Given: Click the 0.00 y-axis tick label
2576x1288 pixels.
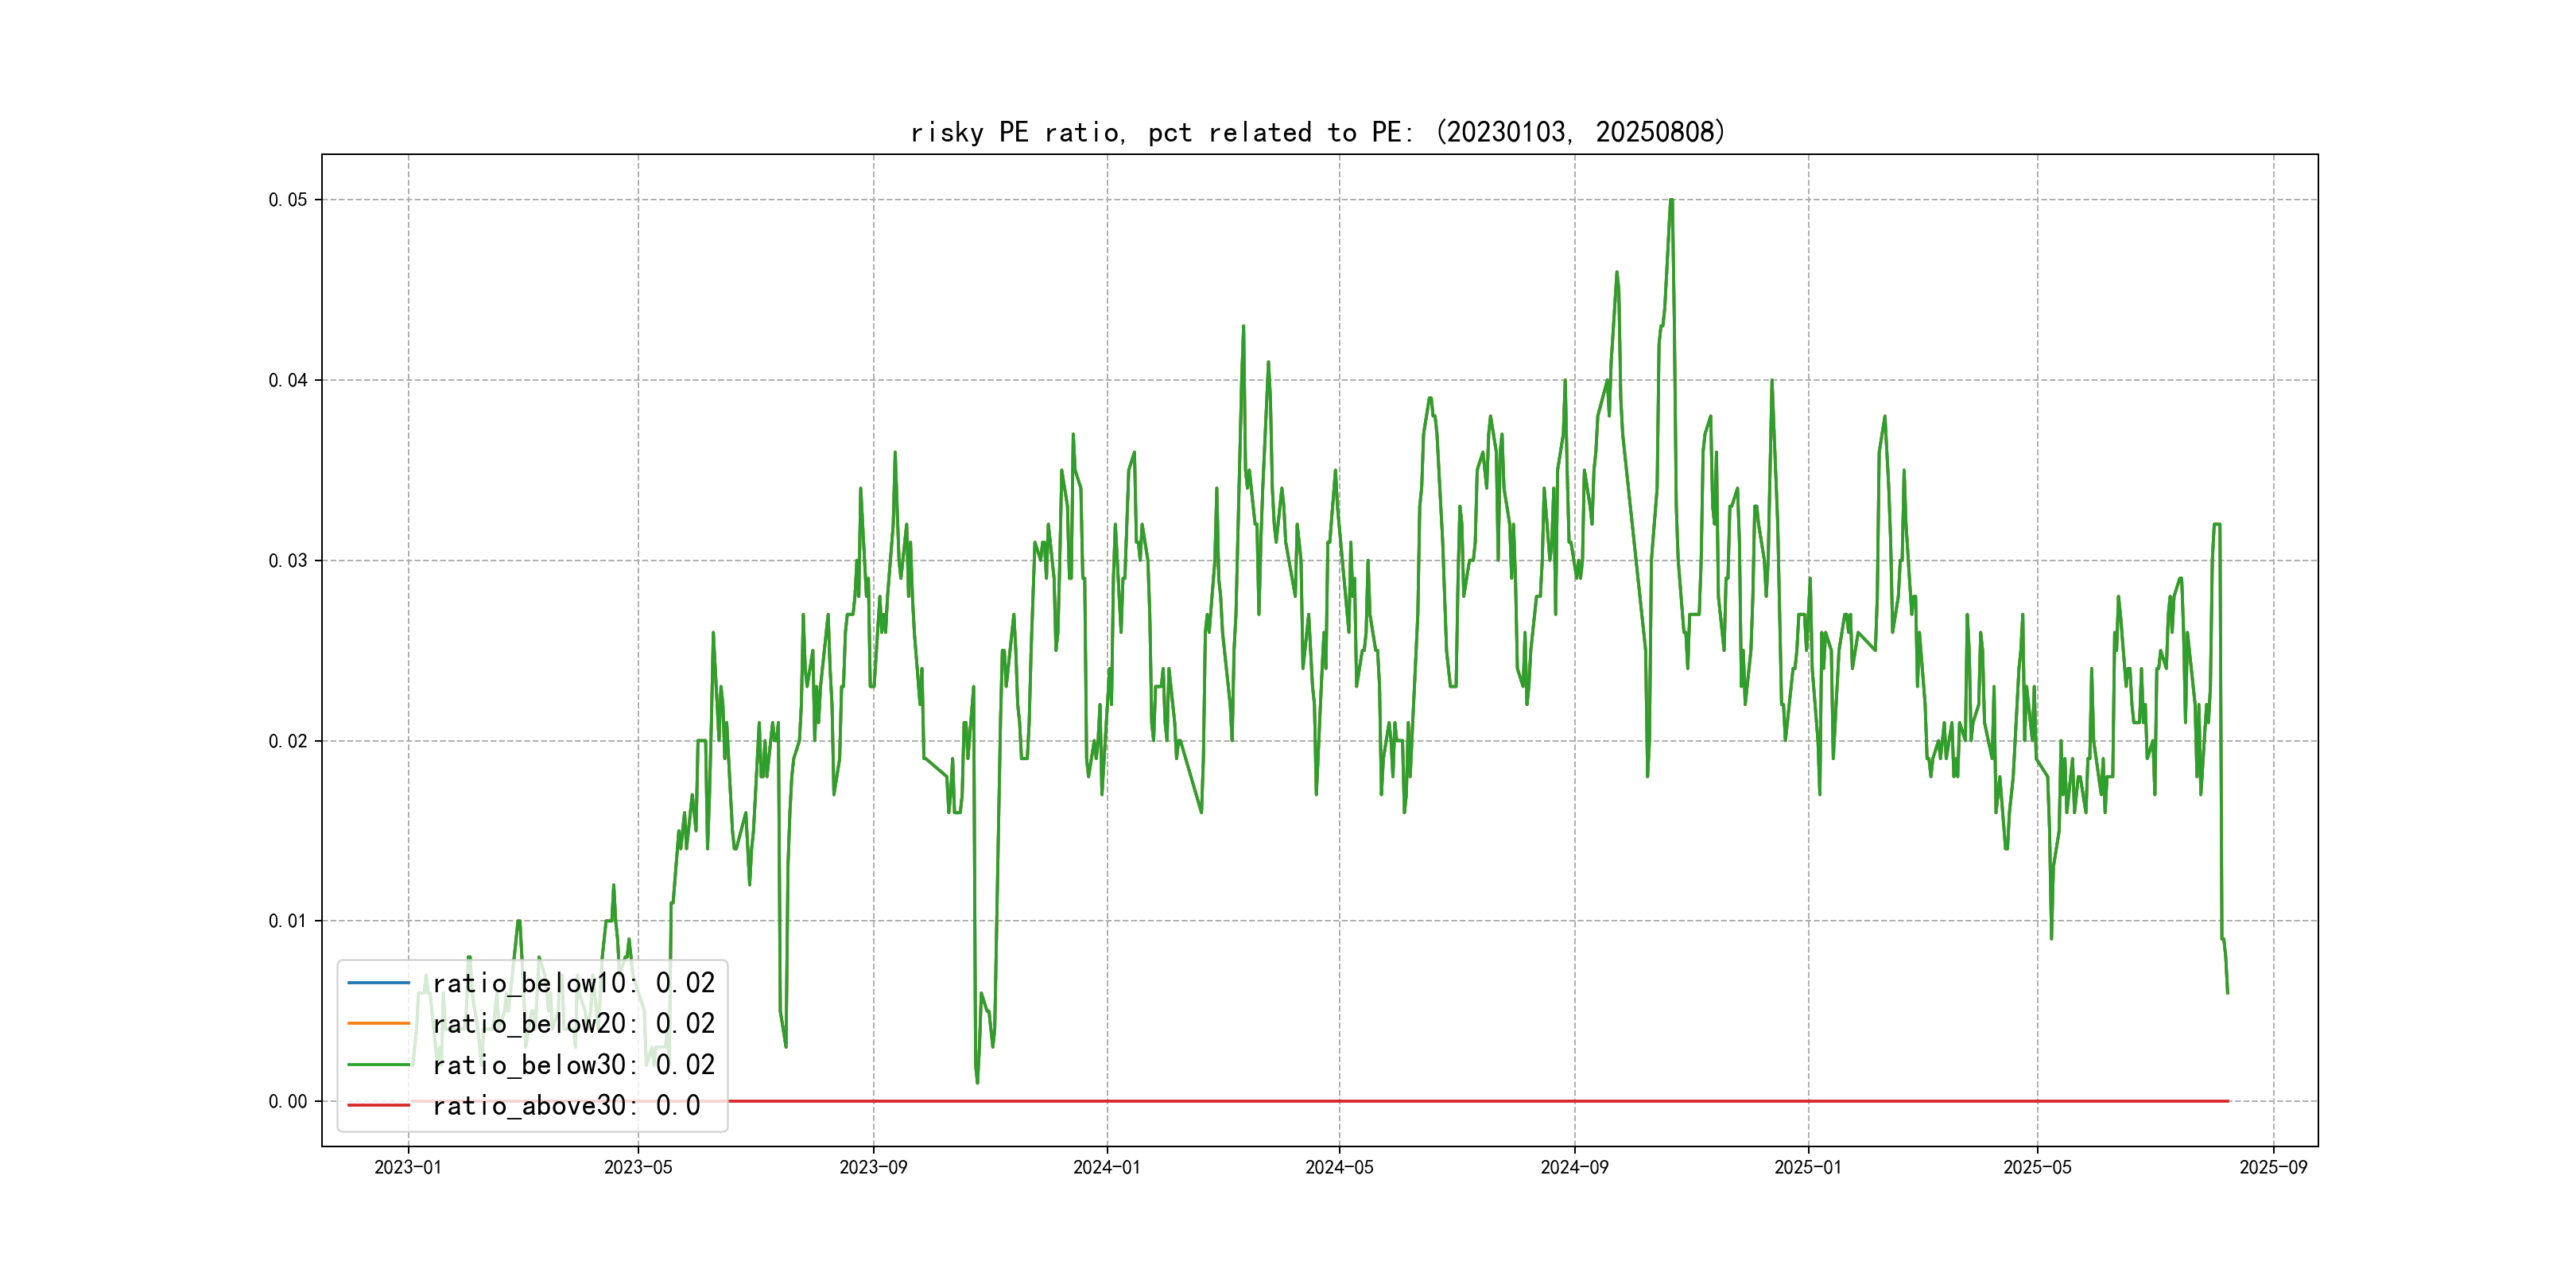Looking at the screenshot, I should (x=287, y=1102).
